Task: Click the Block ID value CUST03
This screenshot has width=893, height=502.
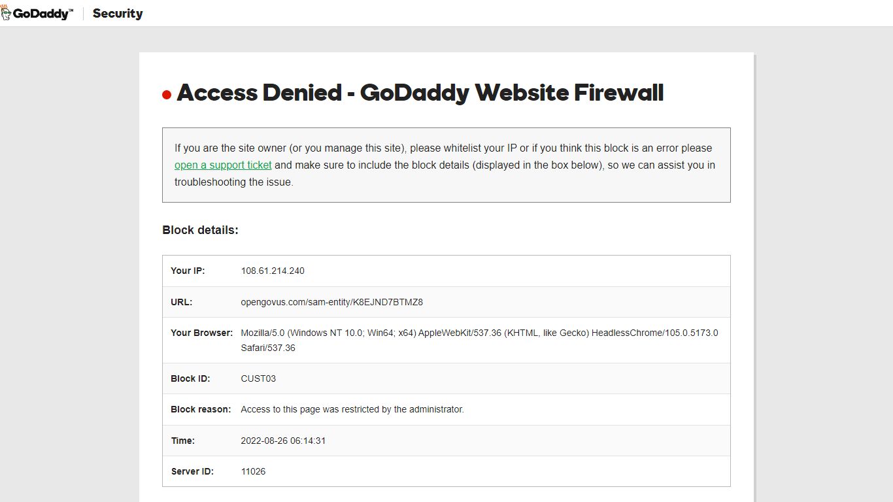Action: point(258,378)
